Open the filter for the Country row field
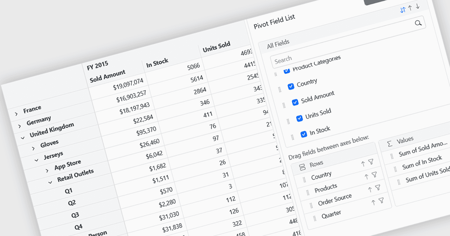This screenshot has height=236, width=450. [x=371, y=162]
